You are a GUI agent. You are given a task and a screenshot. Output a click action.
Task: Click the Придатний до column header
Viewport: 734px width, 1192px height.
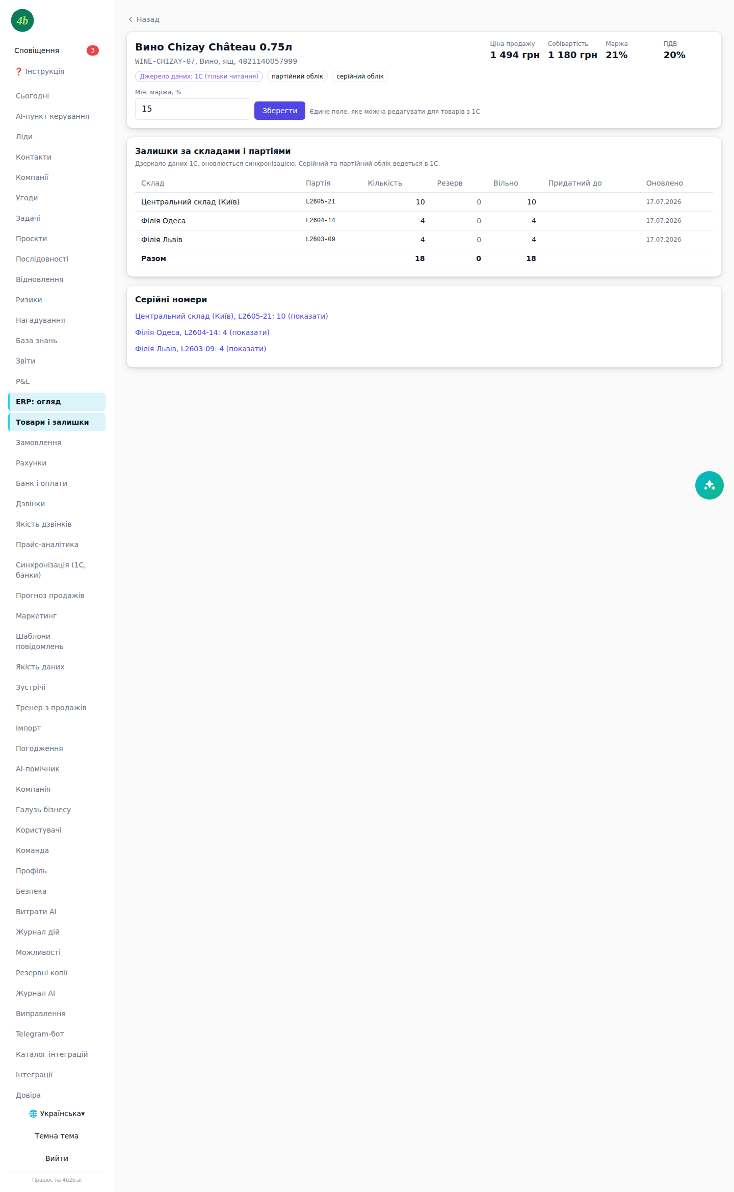pyautogui.click(x=575, y=183)
